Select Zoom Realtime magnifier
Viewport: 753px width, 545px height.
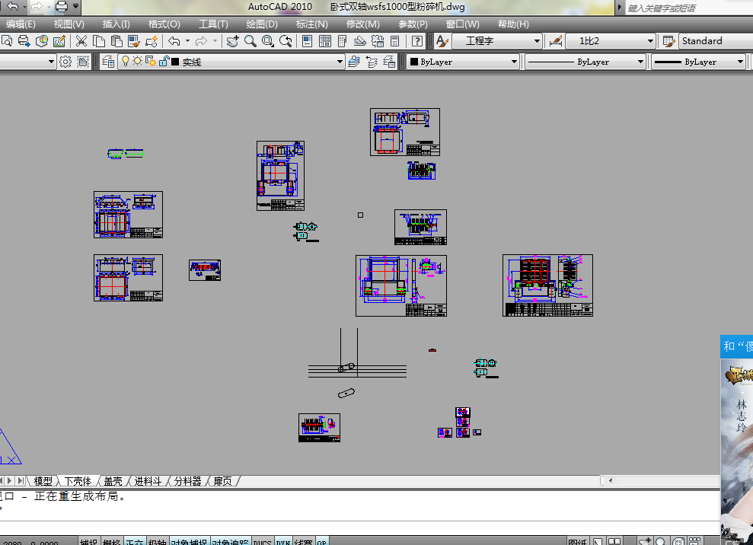point(250,41)
